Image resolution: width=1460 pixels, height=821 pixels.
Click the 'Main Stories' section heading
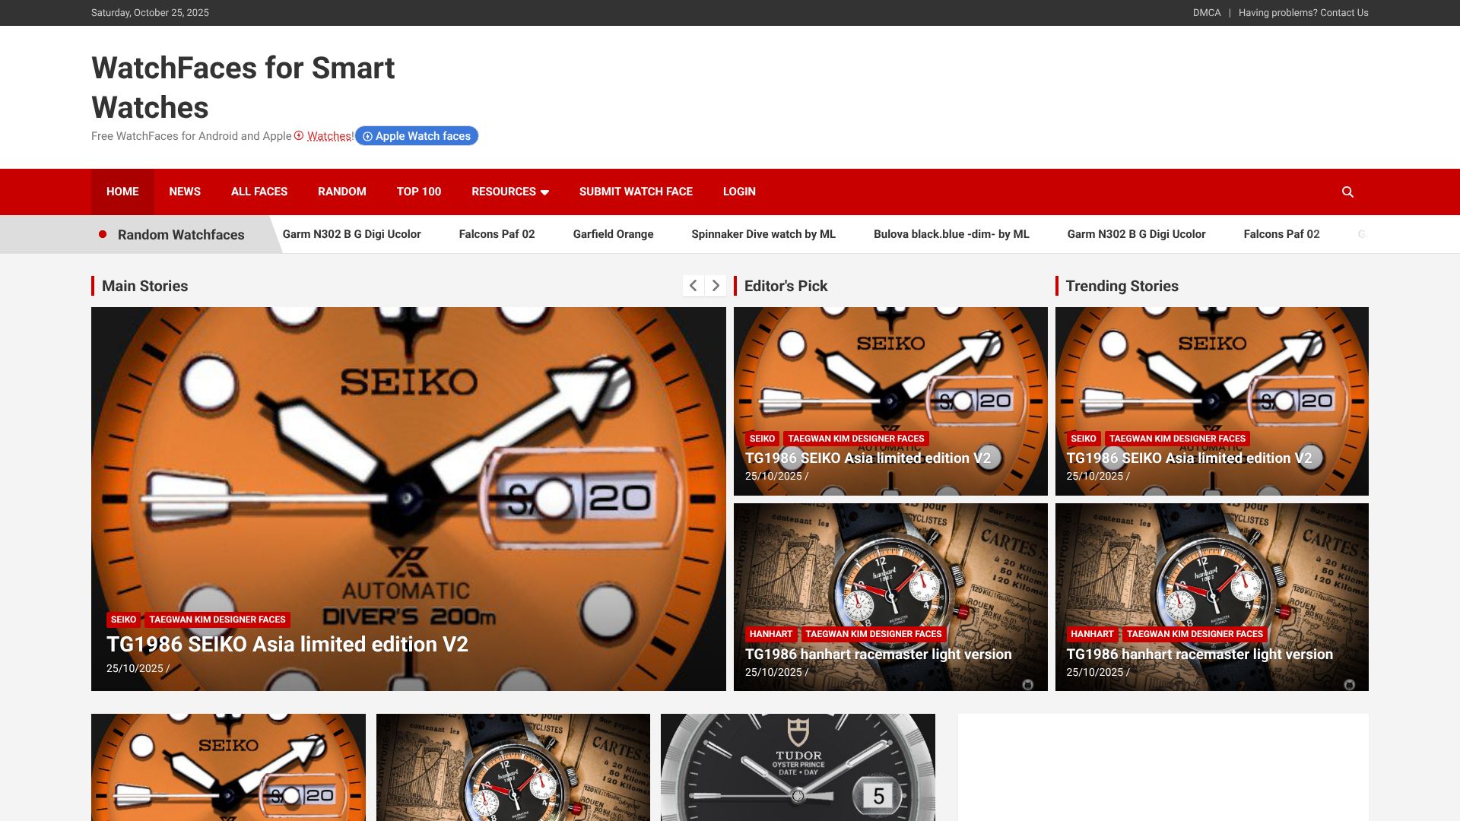tap(144, 286)
